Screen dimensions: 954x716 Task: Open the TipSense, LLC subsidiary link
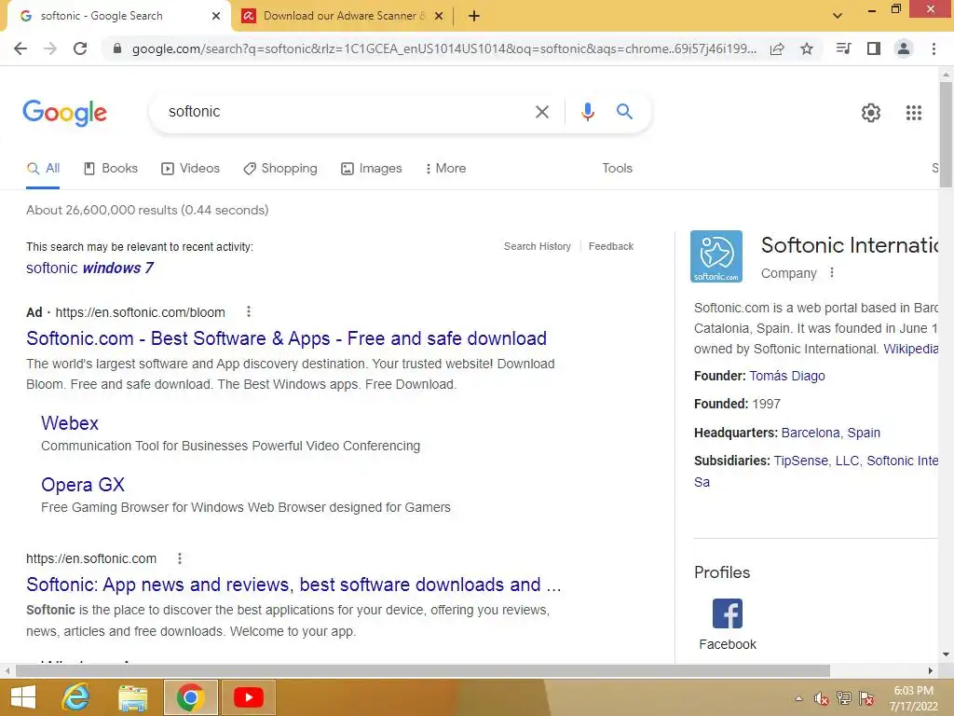pos(816,461)
